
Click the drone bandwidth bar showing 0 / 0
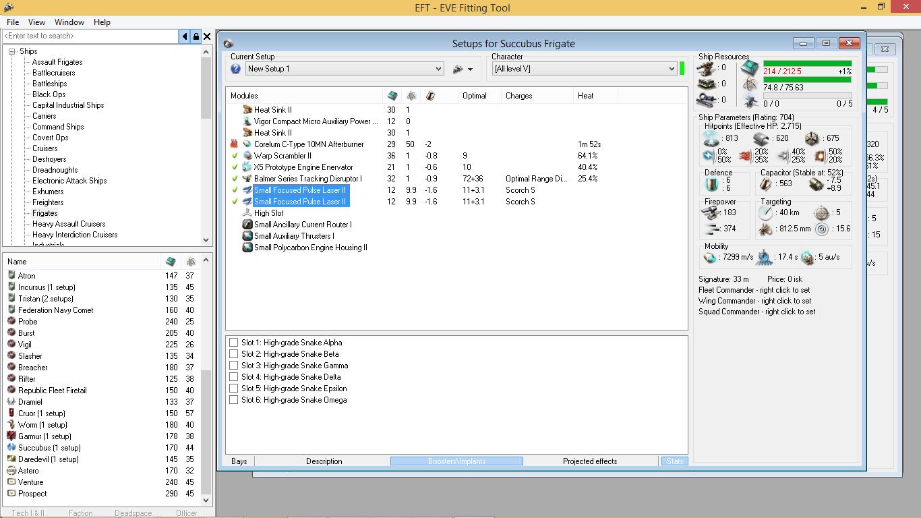click(x=807, y=96)
